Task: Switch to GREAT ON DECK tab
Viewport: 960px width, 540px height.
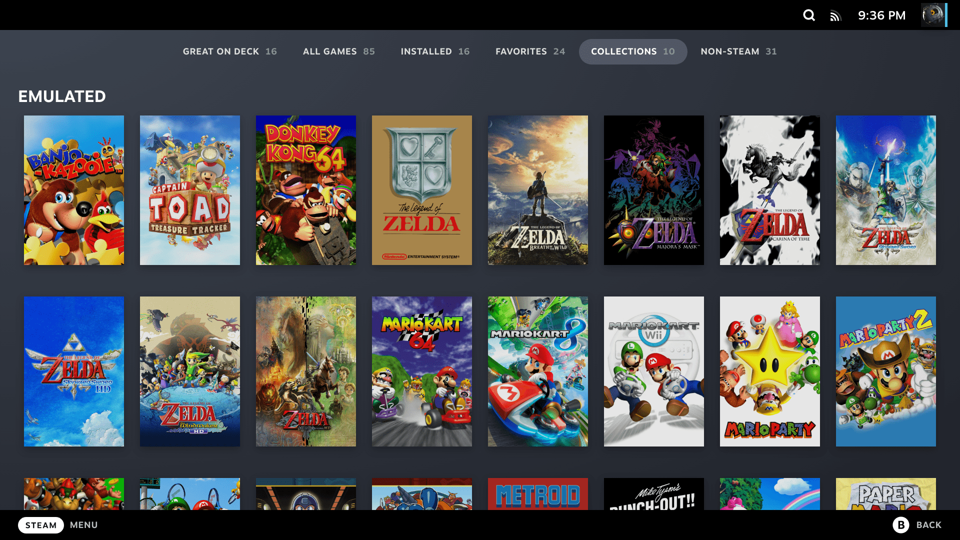Action: tap(229, 51)
